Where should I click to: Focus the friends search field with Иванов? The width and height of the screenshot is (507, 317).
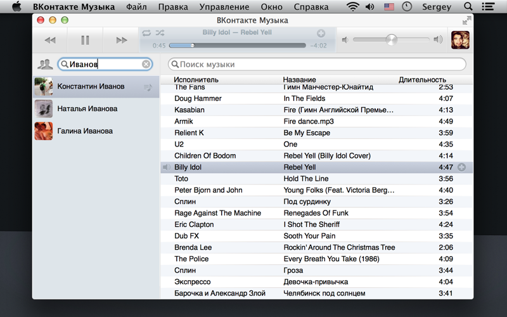(x=105, y=65)
